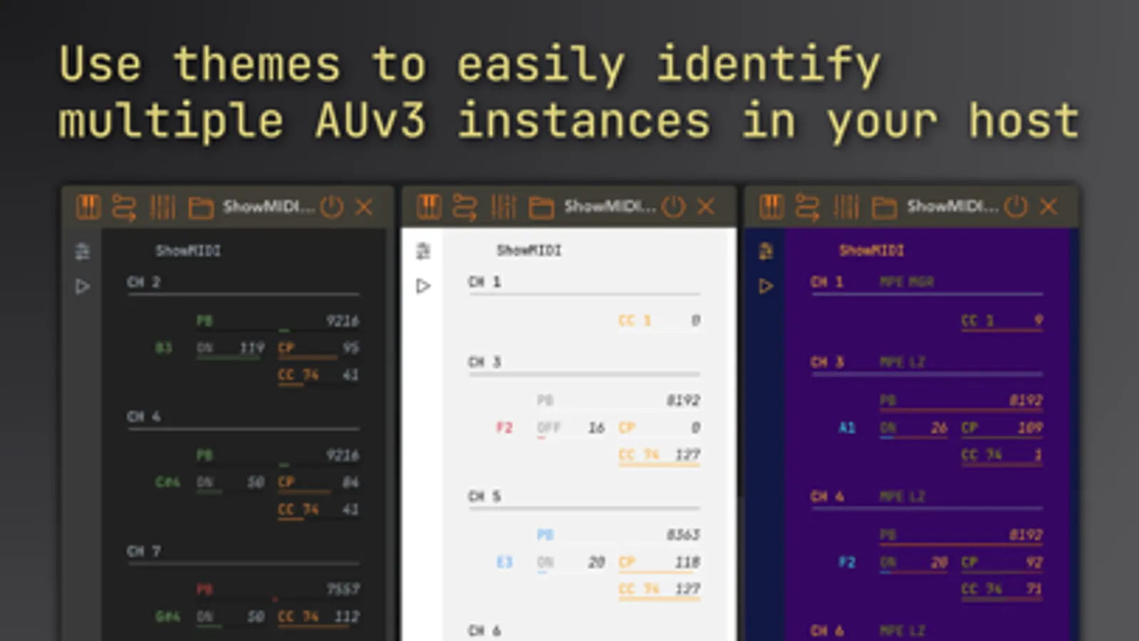1139x641 pixels.
Task: Open folder icon in dark-theme window toolbar
Action: (200, 208)
